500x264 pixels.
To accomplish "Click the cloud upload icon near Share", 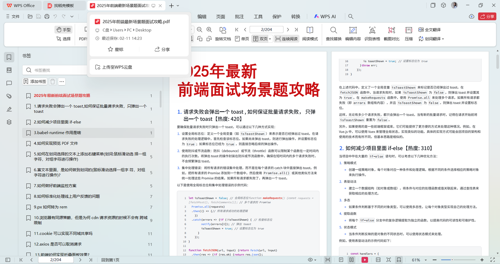I will point(471,16).
